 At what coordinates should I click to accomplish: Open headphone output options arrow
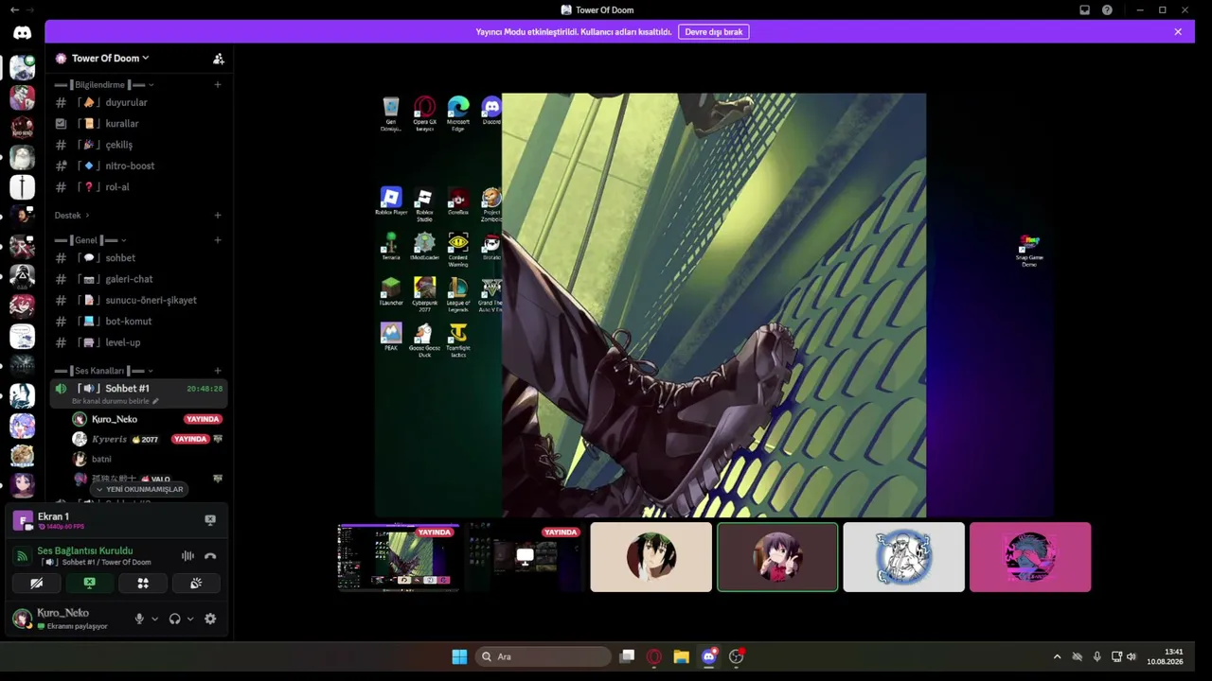click(190, 619)
